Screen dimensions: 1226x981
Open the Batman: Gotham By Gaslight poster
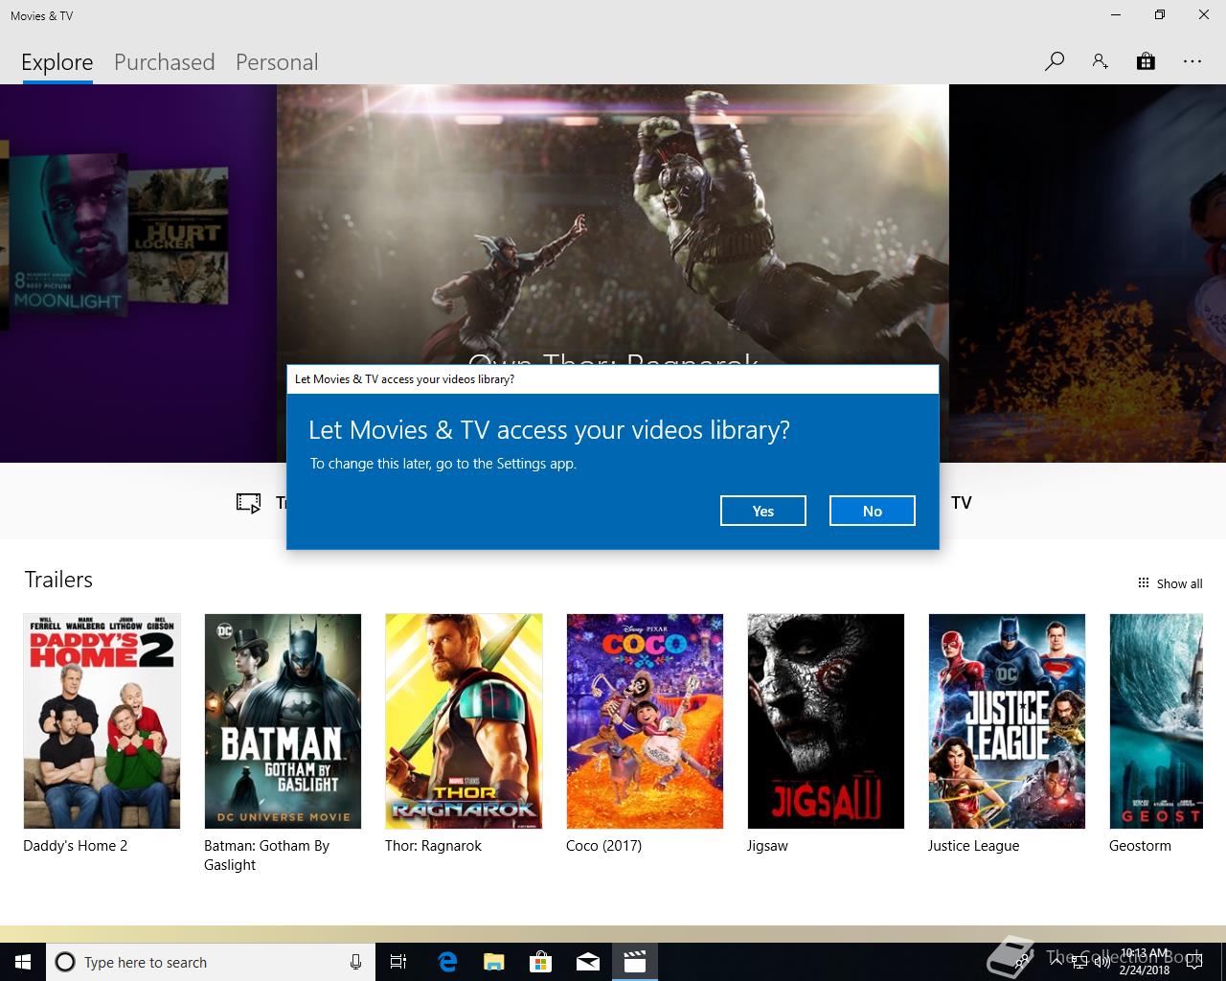[283, 721]
